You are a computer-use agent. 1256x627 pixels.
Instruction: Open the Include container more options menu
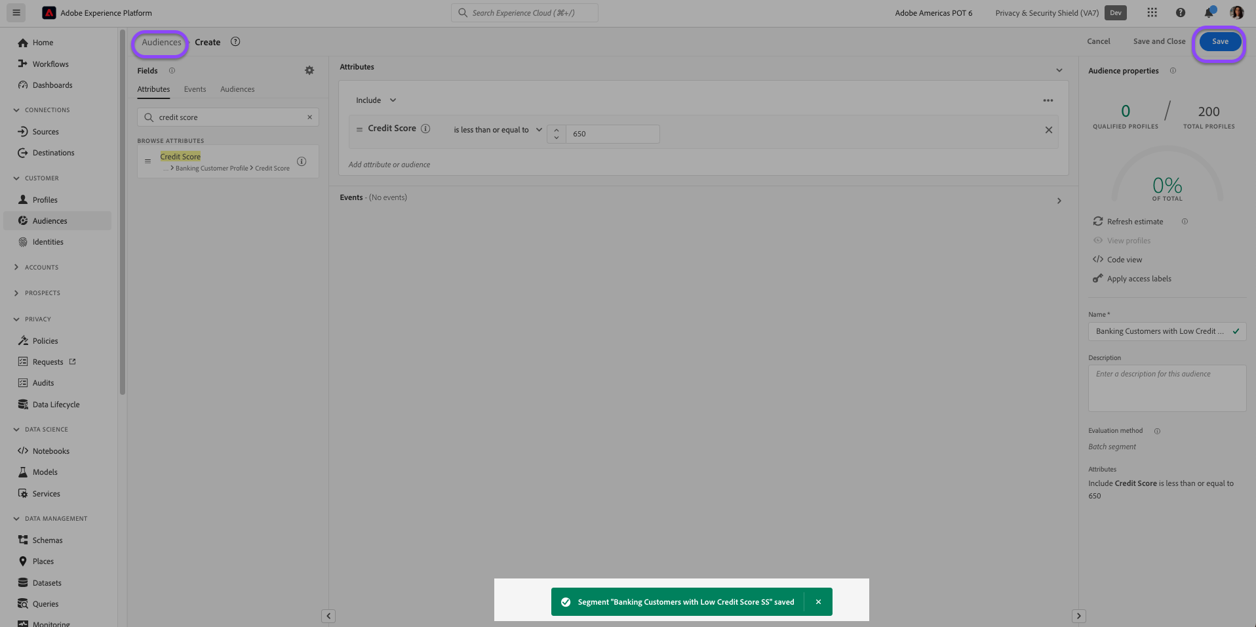coord(1048,100)
